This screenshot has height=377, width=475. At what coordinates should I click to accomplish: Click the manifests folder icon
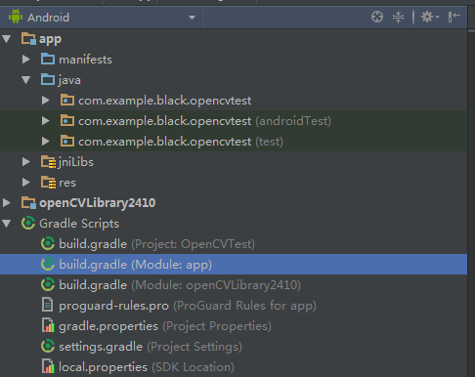[x=48, y=59]
